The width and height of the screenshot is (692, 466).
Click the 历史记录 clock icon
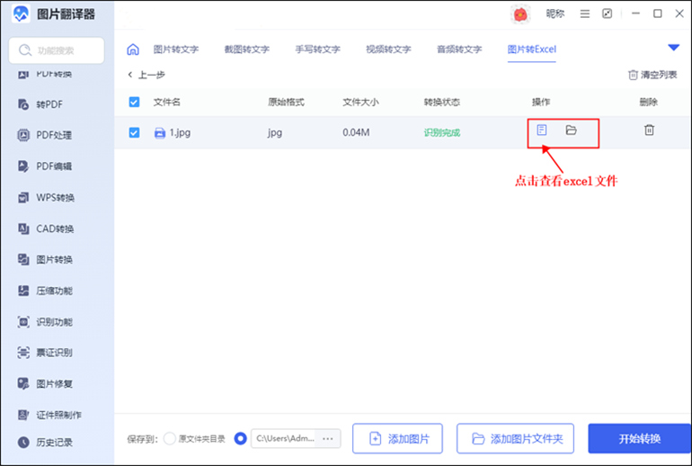(x=23, y=442)
